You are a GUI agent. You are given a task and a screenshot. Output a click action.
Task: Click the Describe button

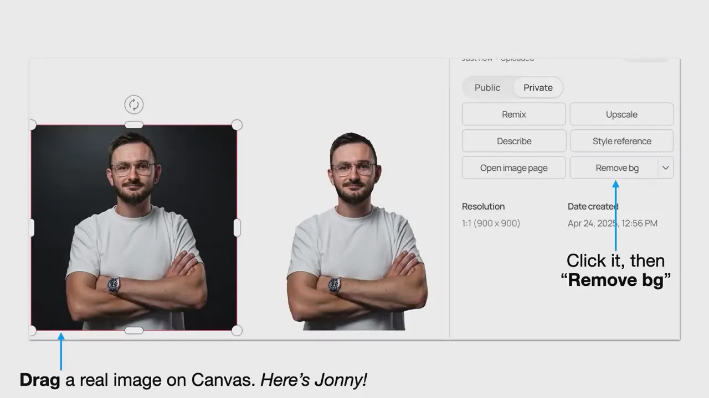coord(514,141)
